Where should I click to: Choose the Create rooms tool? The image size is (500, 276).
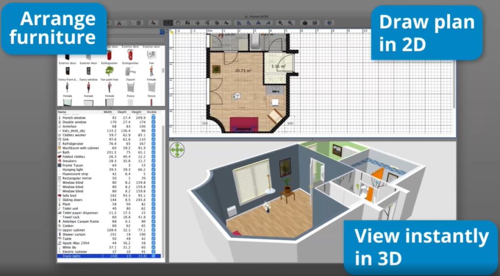click(197, 23)
